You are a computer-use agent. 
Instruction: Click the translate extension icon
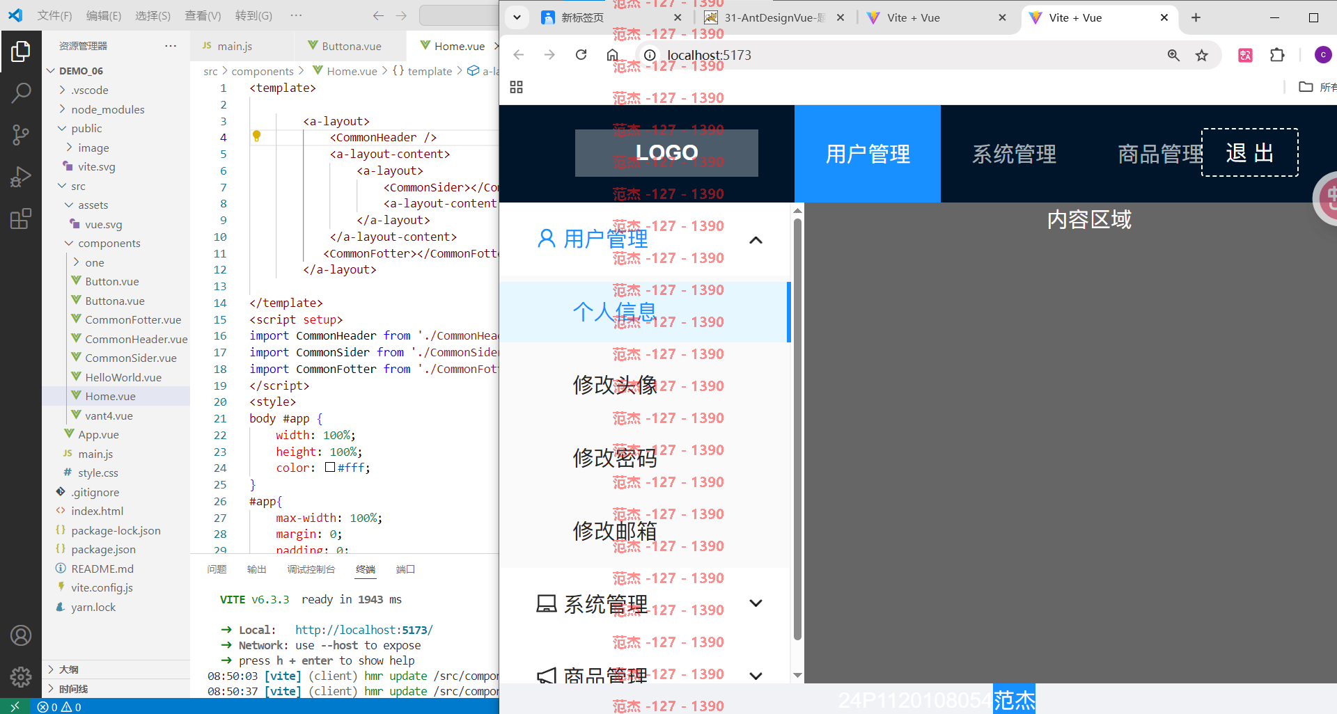pos(1245,55)
